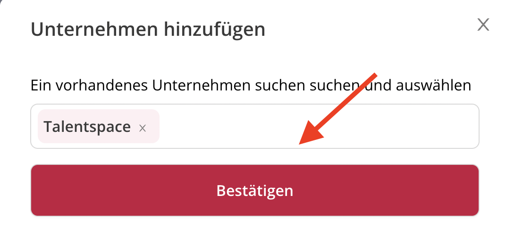506x236 pixels.
Task: Select the Talentspace tag label
Action: click(87, 127)
